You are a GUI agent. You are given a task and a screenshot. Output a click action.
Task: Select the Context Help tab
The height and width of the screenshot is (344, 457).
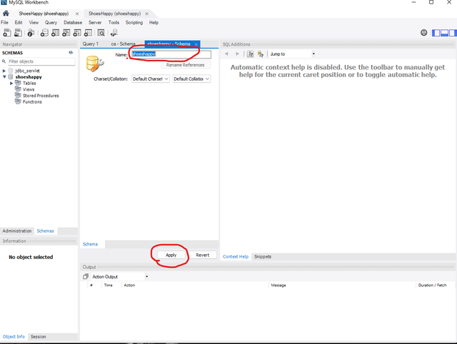click(236, 257)
